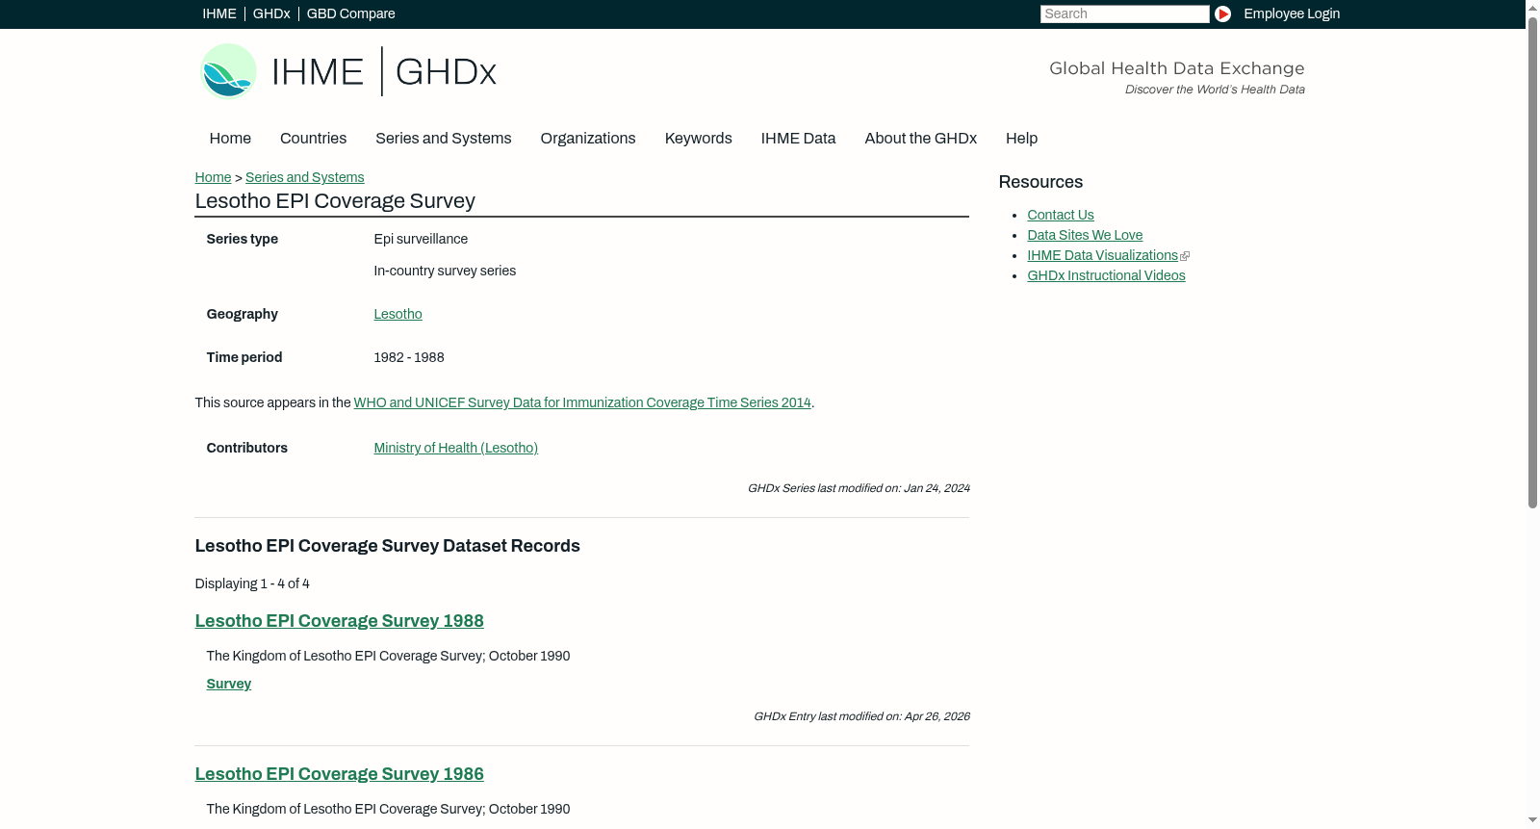The image size is (1540, 829).
Task: Open WHO and UNICEF Survey Data time series link
Action: (x=582, y=402)
